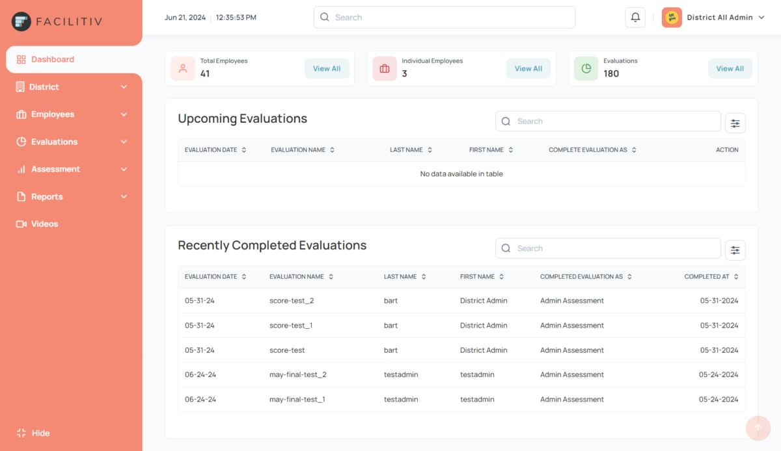Click the Total Employees person icon
781x451 pixels.
[x=183, y=68]
